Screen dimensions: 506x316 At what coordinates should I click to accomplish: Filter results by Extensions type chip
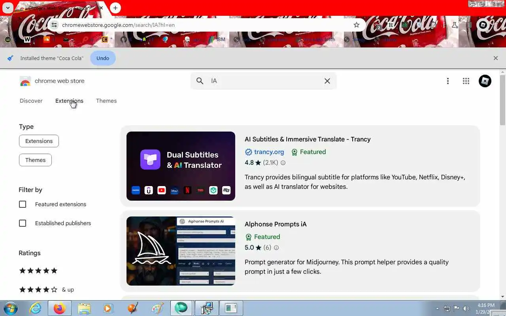[39, 141]
